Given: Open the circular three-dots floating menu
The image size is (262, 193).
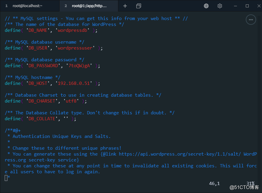Looking at the screenshot, I should pyautogui.click(x=251, y=20).
